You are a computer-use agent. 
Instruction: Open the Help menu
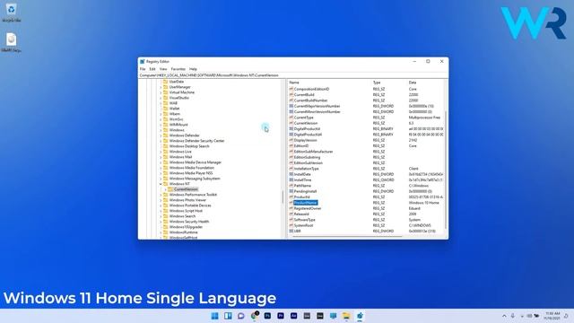tap(193, 69)
